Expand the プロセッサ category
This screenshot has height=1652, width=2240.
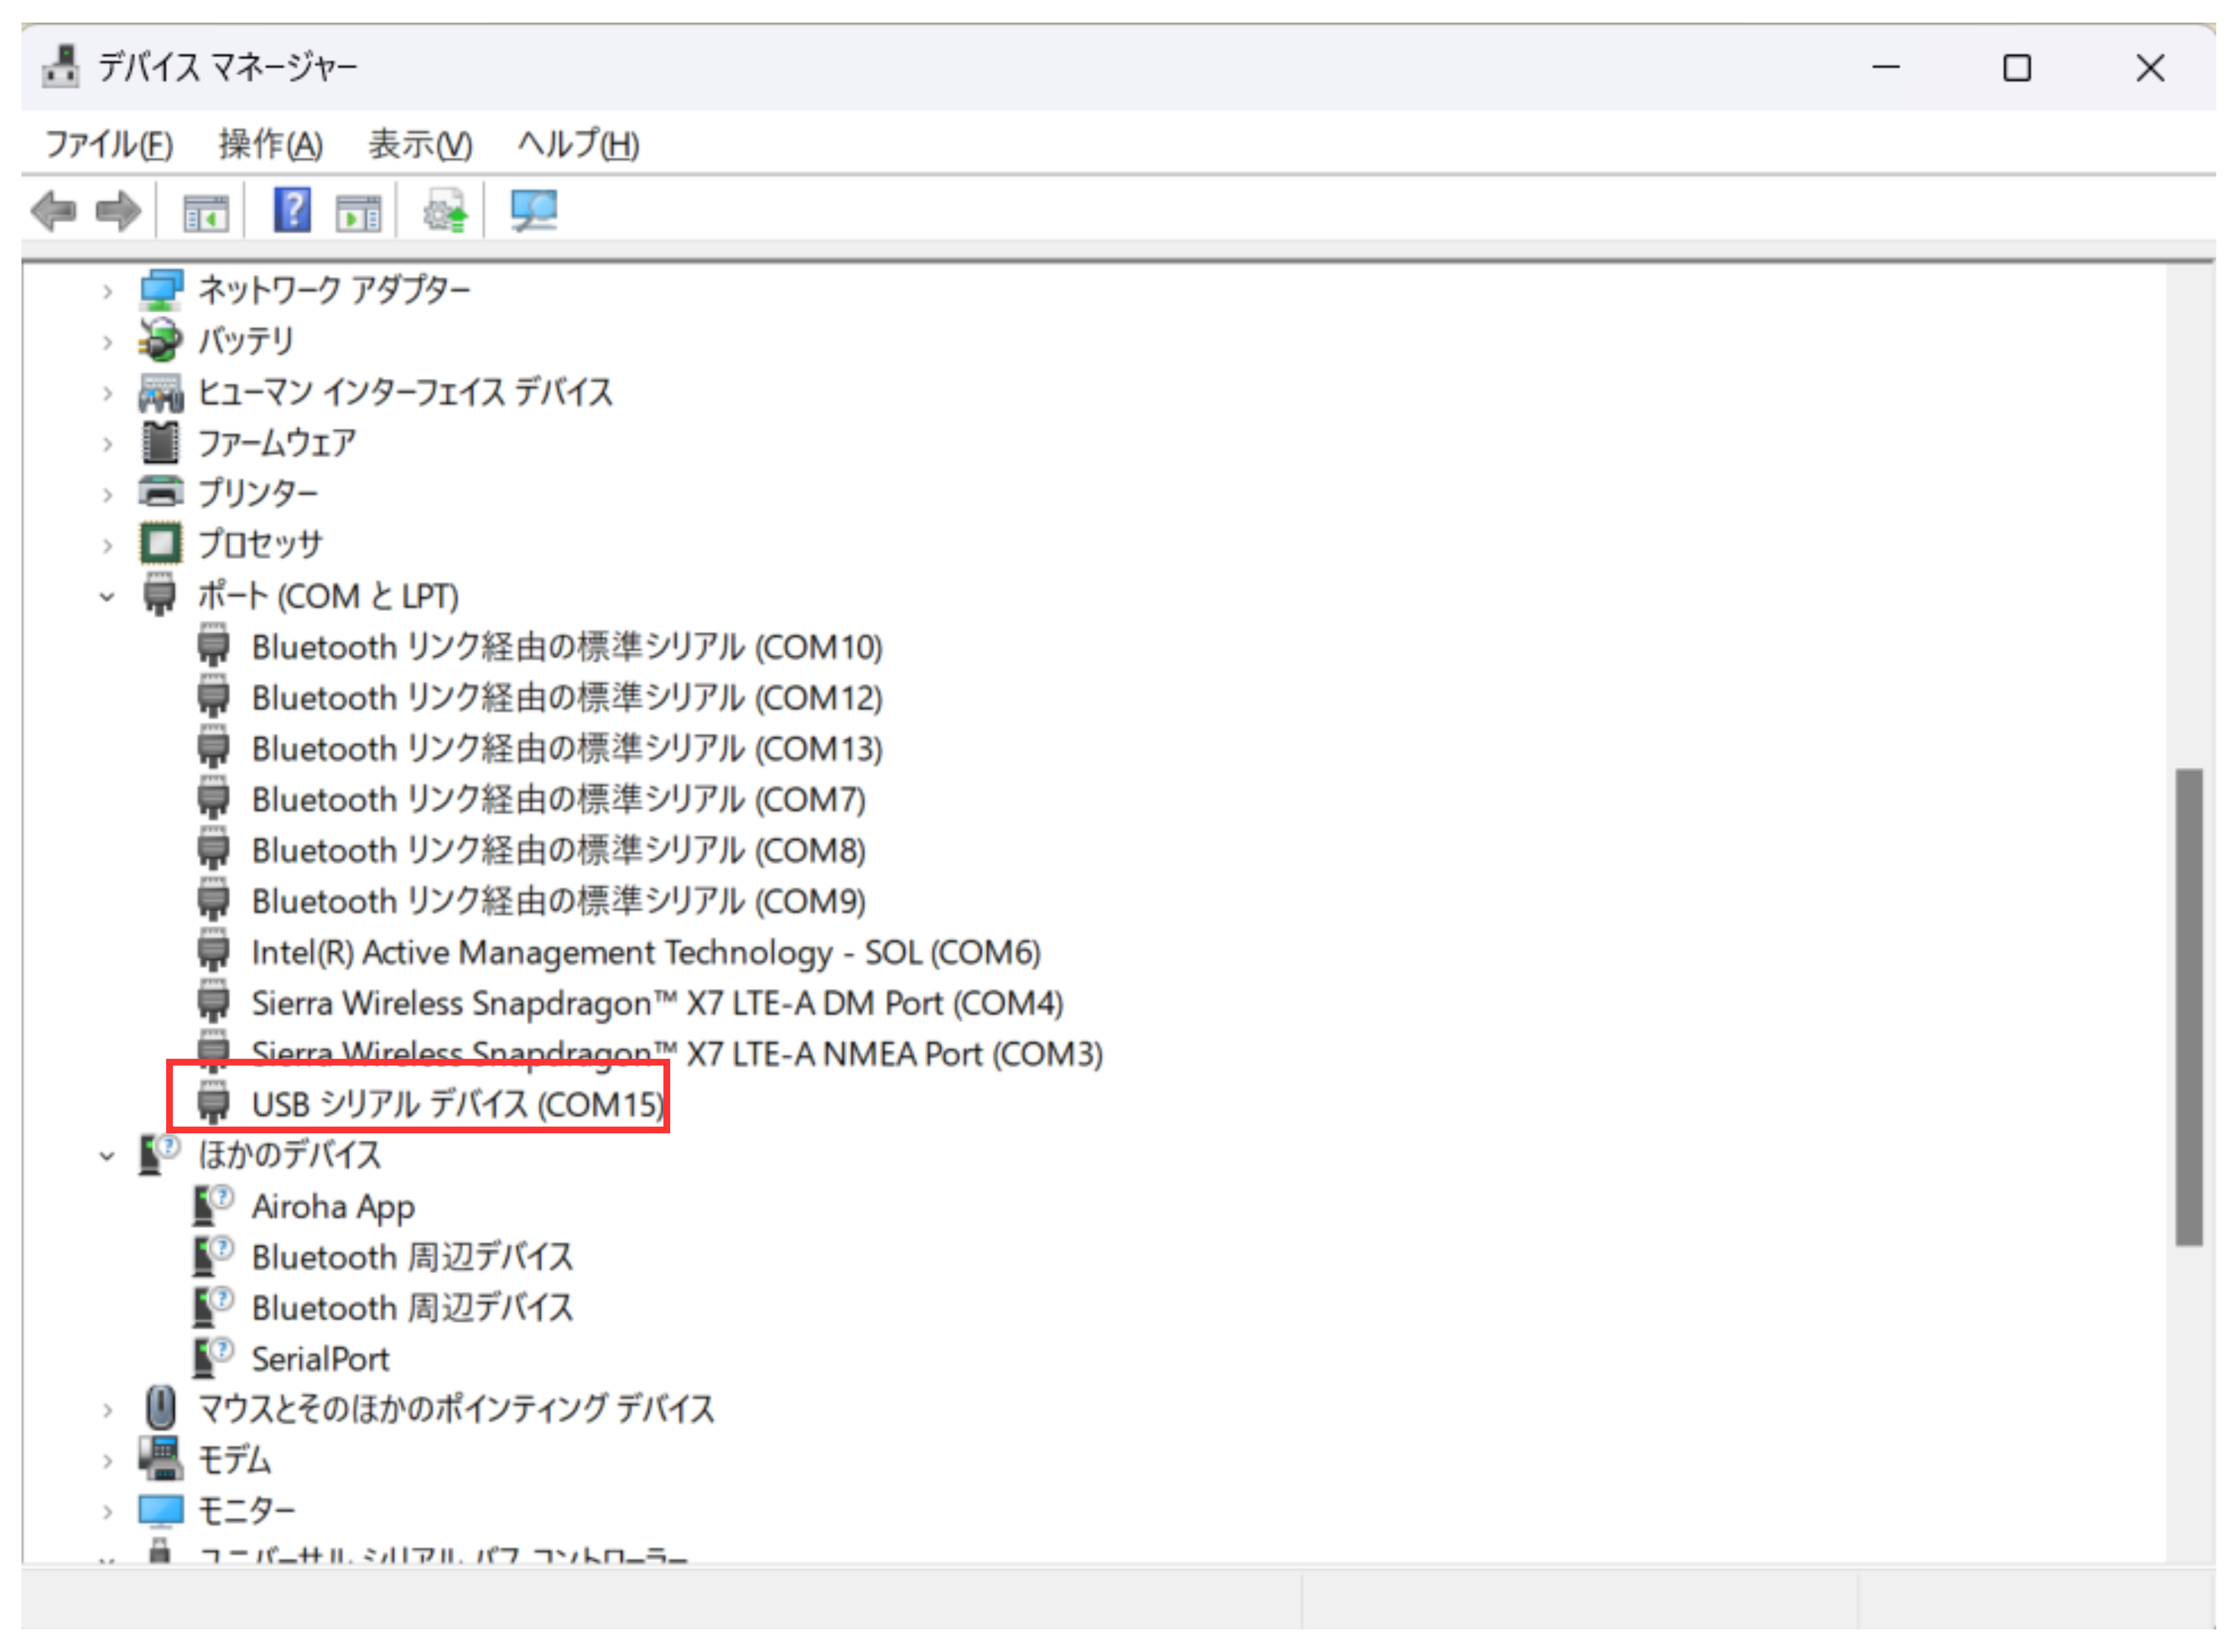[107, 546]
